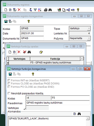Viewport: 94px width, 126px height.
Task: Click duplicate pages icon in Dokumentų registras toolbar
Action: [64, 10]
